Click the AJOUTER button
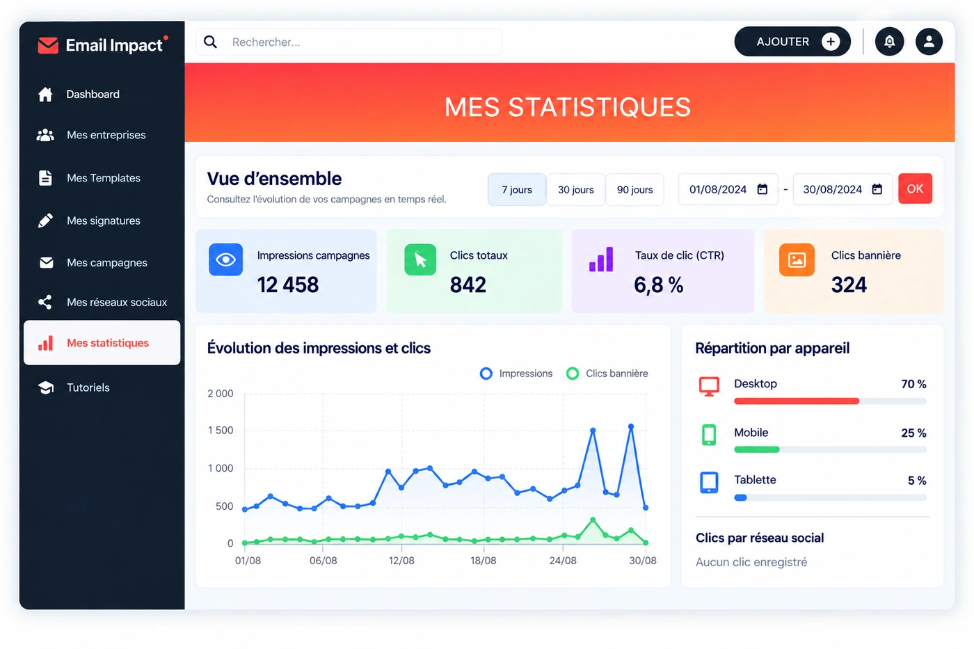The height and width of the screenshot is (649, 974). tap(792, 42)
